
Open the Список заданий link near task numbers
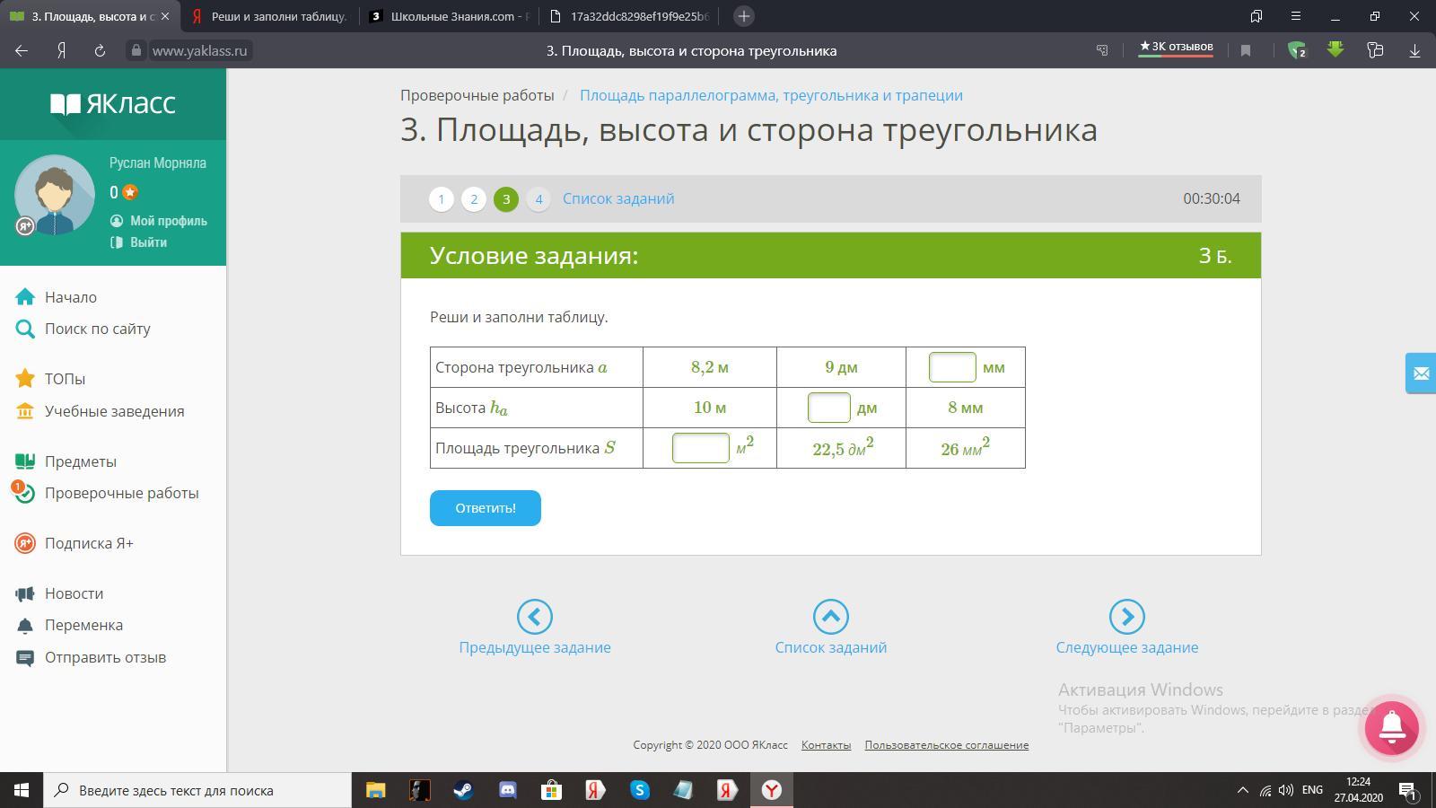click(x=618, y=199)
